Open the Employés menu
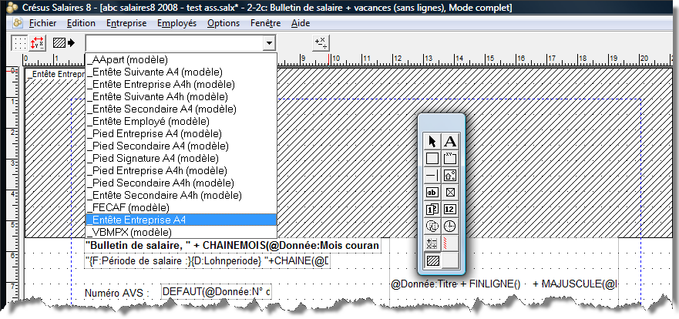The width and height of the screenshot is (679, 319). pyautogui.click(x=176, y=23)
